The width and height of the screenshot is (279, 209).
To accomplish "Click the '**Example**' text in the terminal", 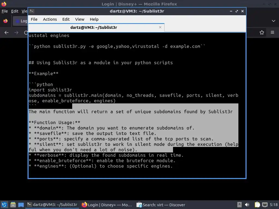I will [43, 73].
